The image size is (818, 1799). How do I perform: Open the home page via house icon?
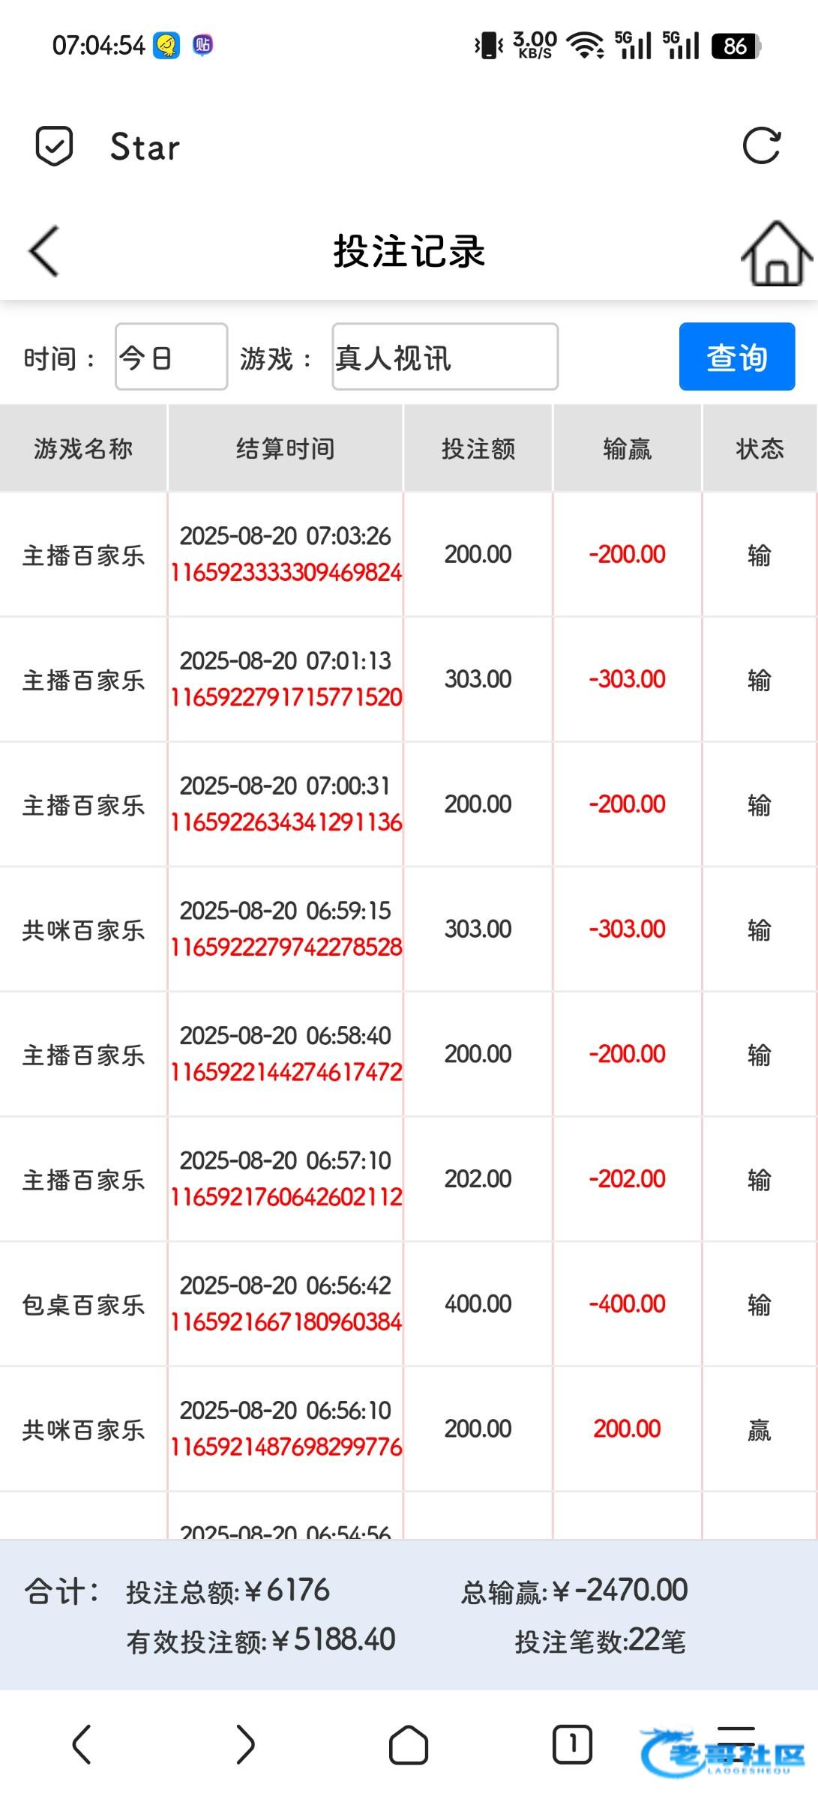tap(776, 253)
